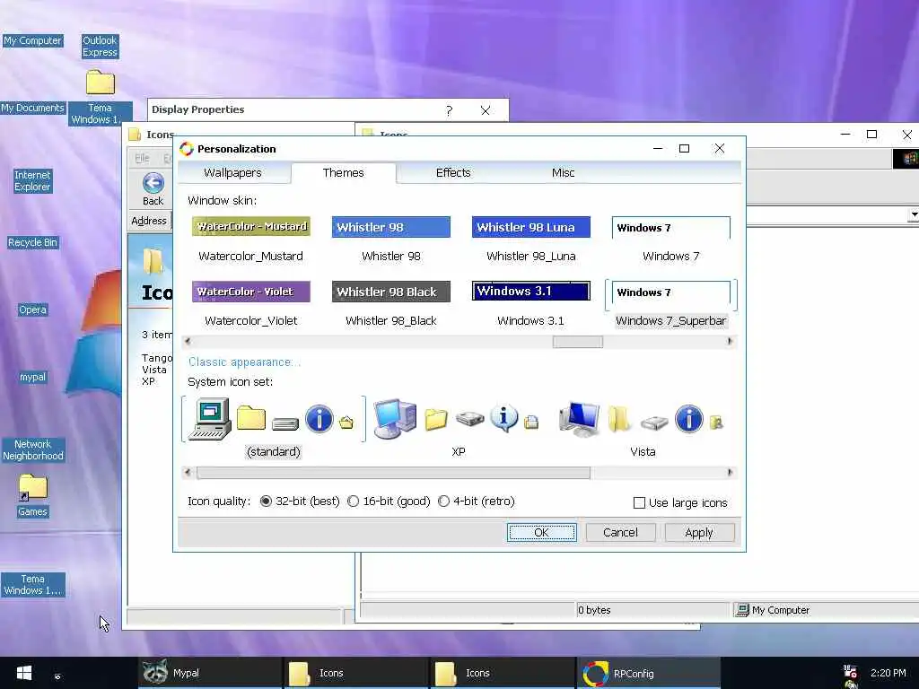Apply the personalization changes
Image resolution: width=919 pixels, height=689 pixels.
pyautogui.click(x=698, y=533)
